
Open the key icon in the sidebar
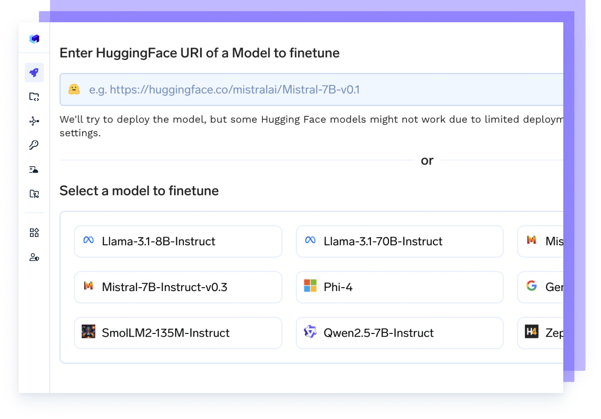[34, 145]
